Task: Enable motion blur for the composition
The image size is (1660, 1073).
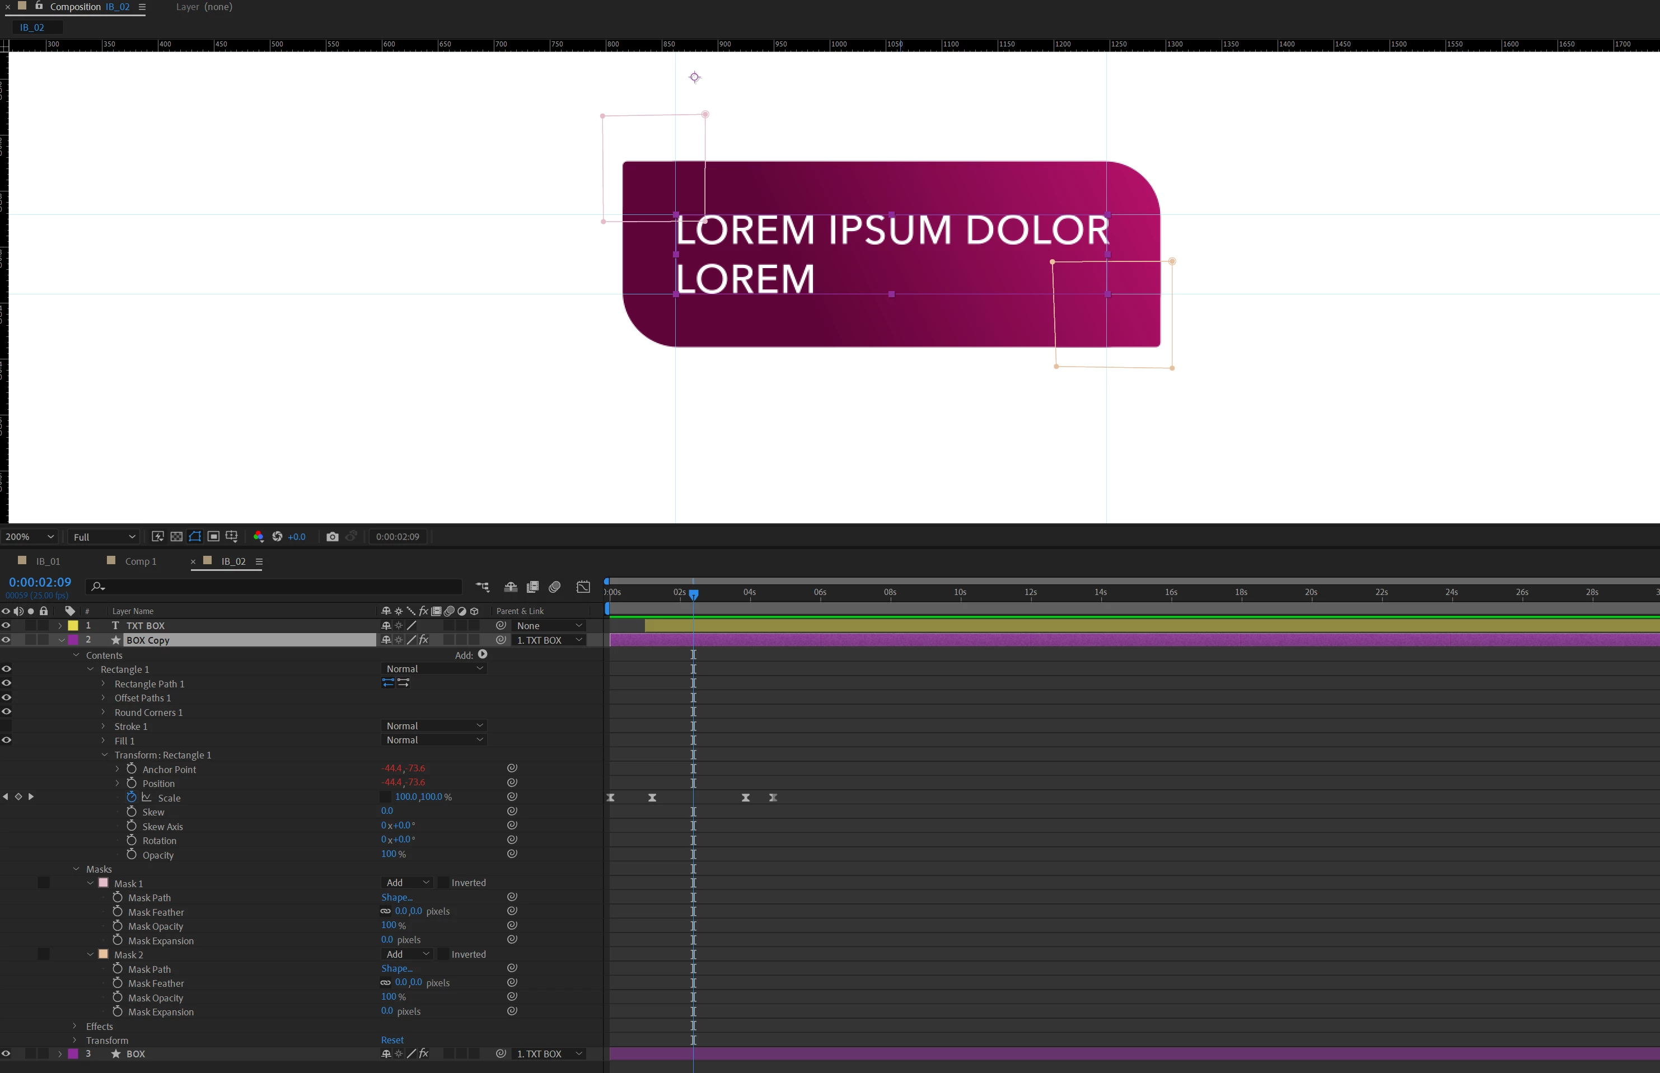Action: (x=555, y=587)
